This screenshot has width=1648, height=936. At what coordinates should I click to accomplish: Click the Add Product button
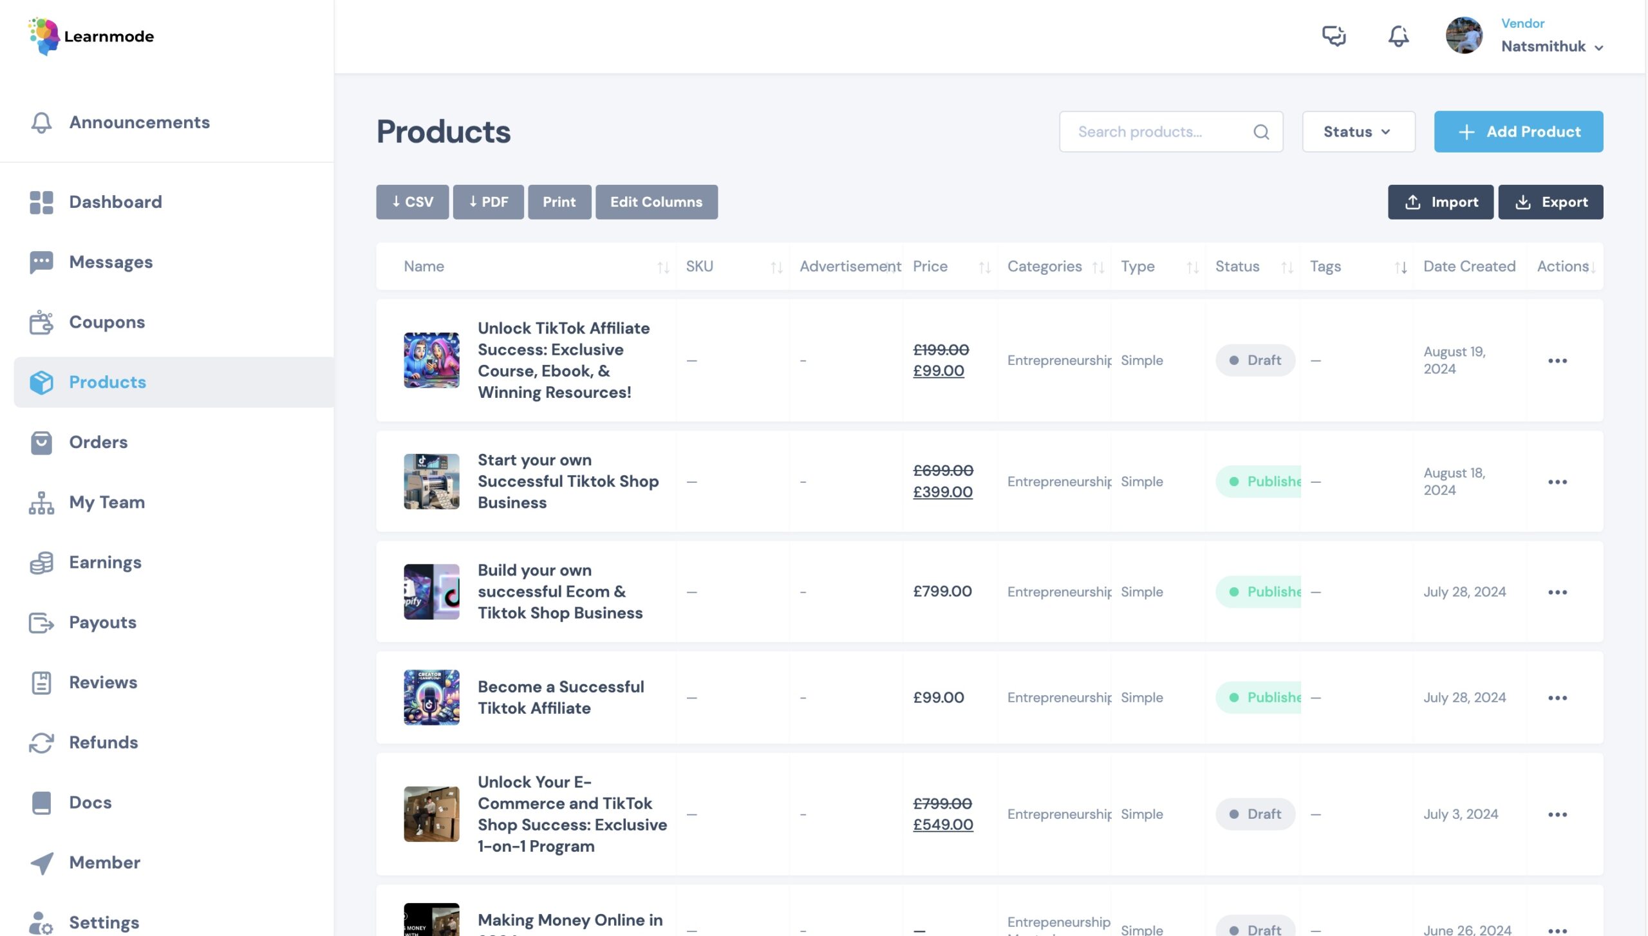pyautogui.click(x=1518, y=132)
